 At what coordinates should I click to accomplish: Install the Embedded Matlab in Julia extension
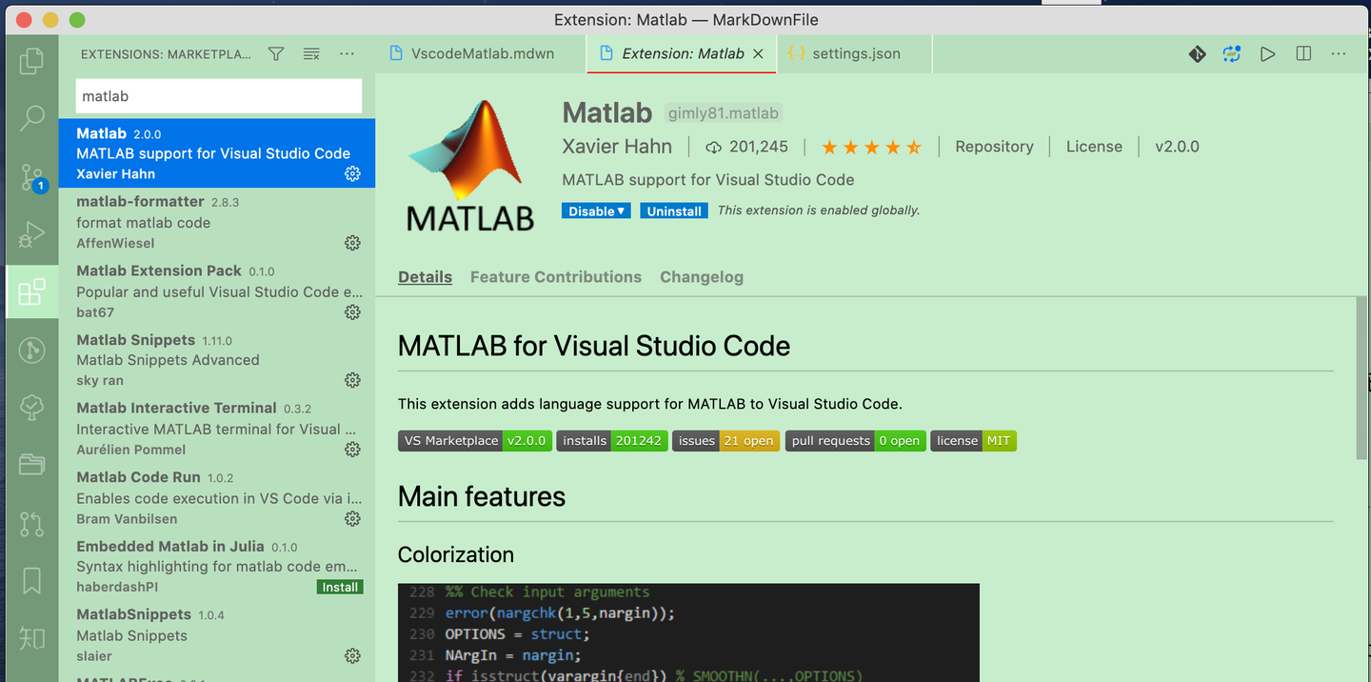click(340, 587)
